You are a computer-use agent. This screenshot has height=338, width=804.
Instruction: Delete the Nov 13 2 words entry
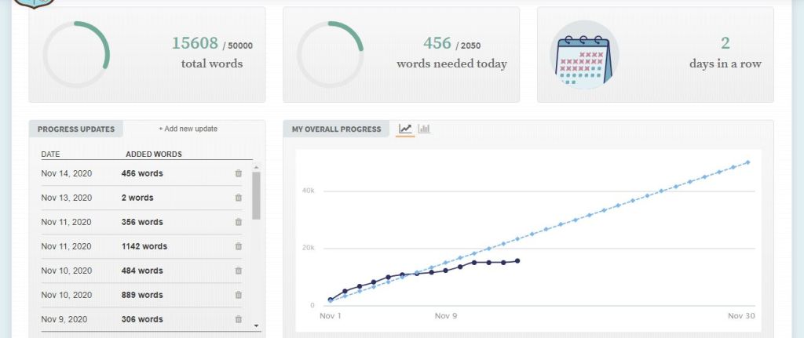(x=239, y=198)
